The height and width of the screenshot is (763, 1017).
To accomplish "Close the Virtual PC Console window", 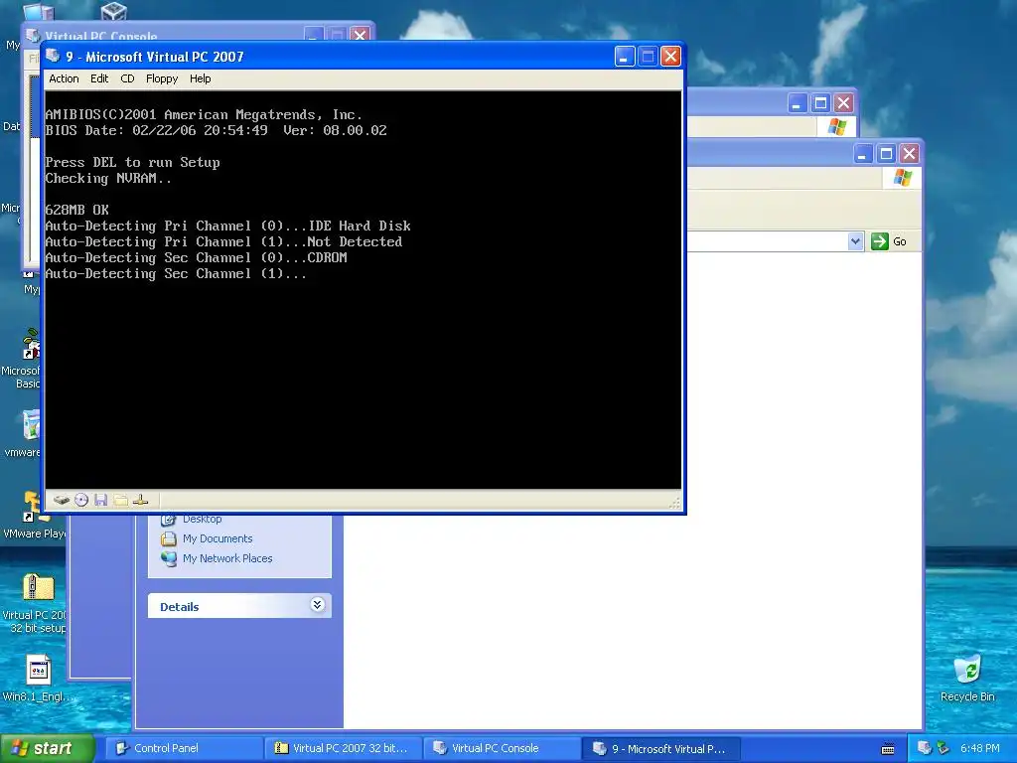I will coord(360,35).
